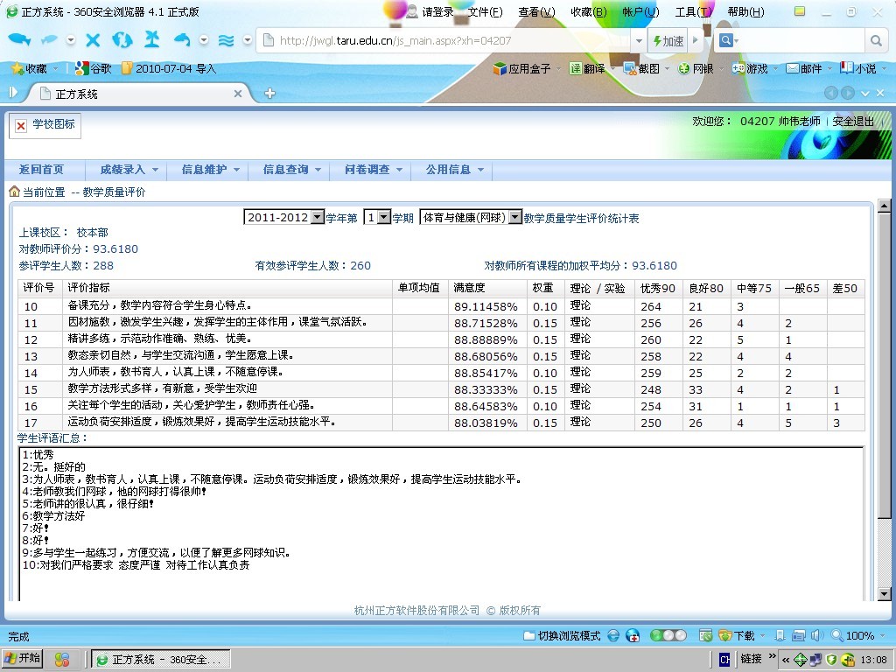Open a new tab with plus icon
896x672 pixels.
click(269, 94)
